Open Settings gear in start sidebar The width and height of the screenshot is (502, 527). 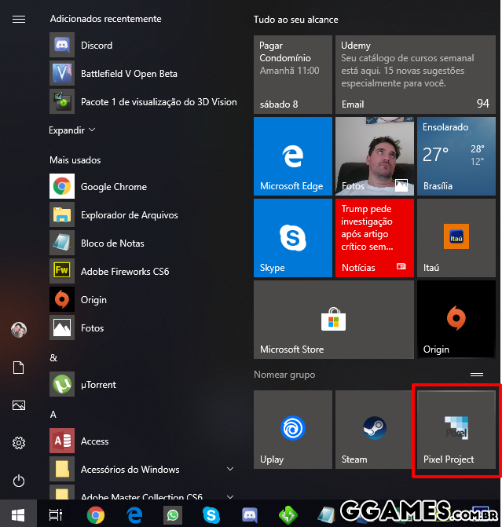click(x=19, y=443)
